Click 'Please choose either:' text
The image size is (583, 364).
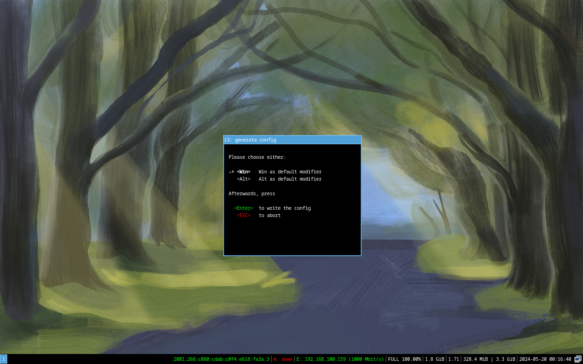(257, 157)
